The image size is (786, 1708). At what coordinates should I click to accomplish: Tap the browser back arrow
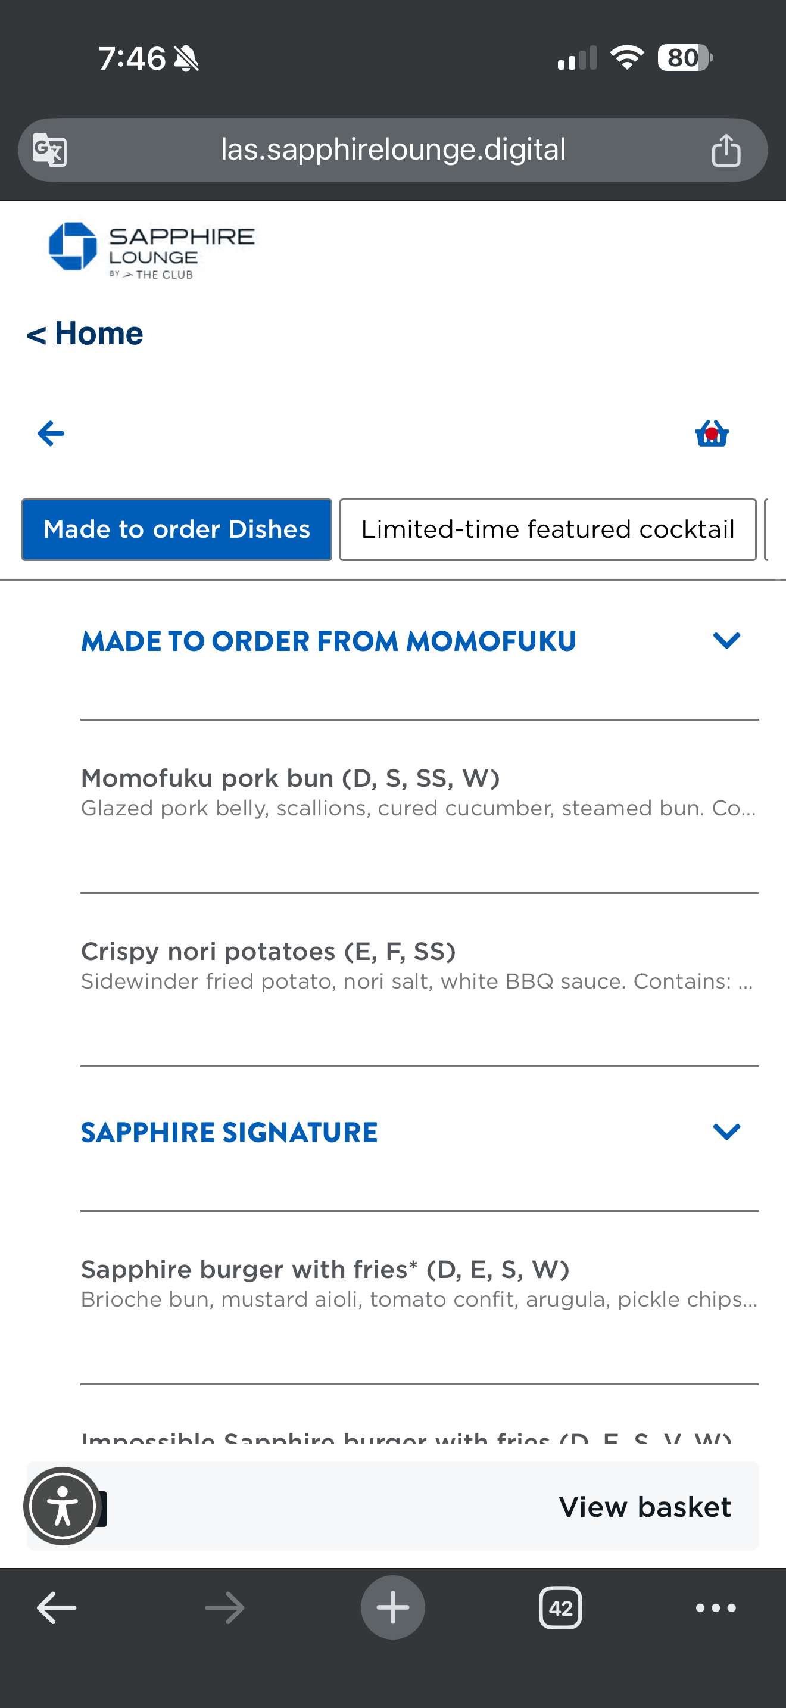point(57,1608)
